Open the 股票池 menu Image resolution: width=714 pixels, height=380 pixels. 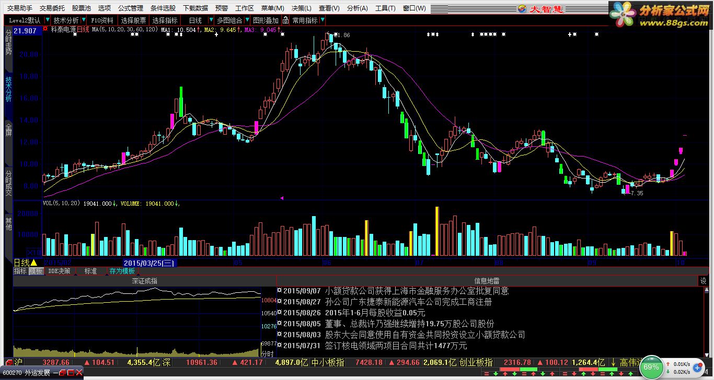pyautogui.click(x=81, y=8)
